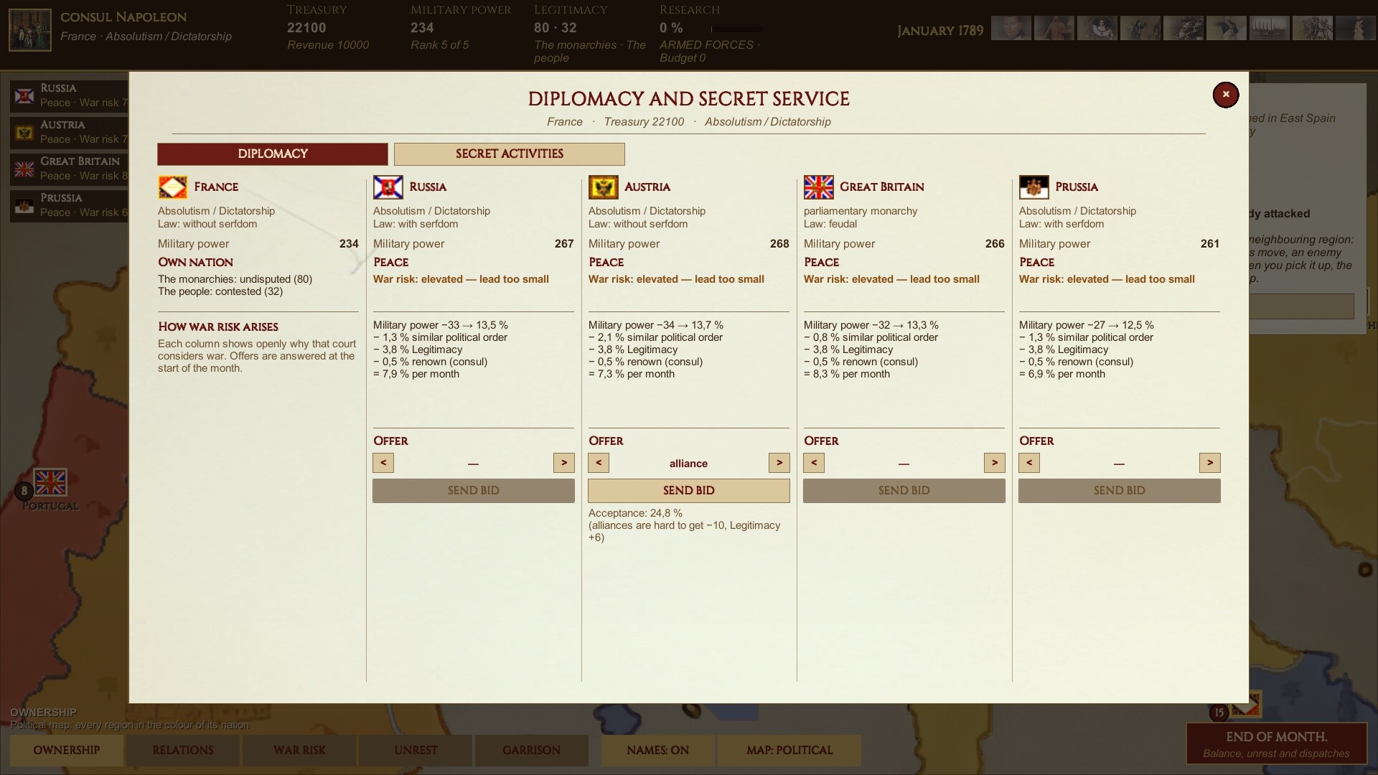Previous offer arrow for Austria

[599, 463]
